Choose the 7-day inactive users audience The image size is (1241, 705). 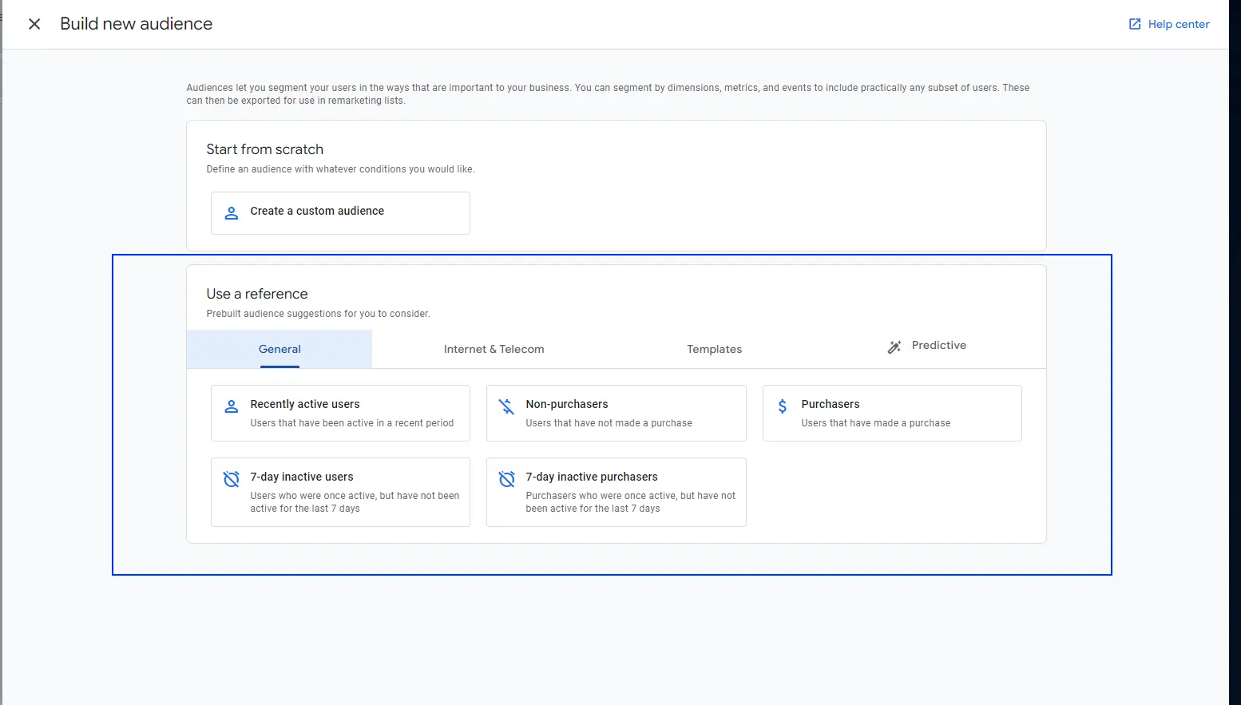tap(340, 492)
